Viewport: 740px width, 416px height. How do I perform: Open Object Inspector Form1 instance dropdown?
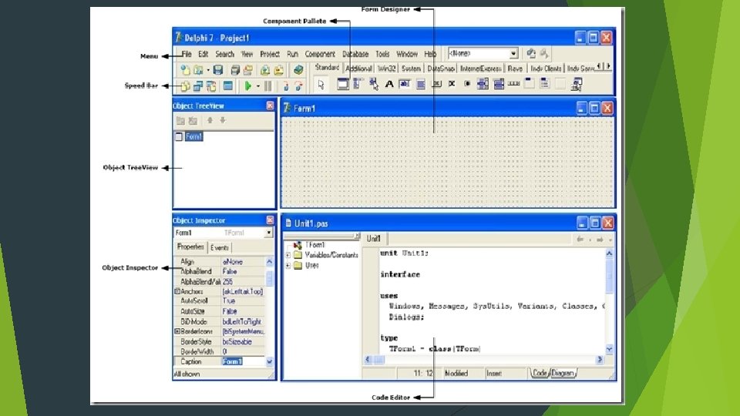(268, 233)
